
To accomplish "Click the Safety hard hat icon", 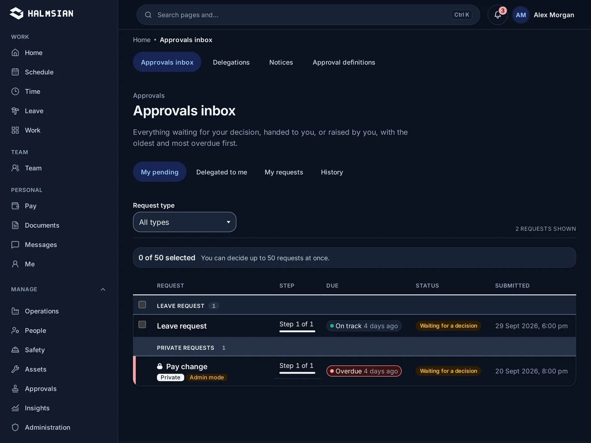I will point(15,350).
